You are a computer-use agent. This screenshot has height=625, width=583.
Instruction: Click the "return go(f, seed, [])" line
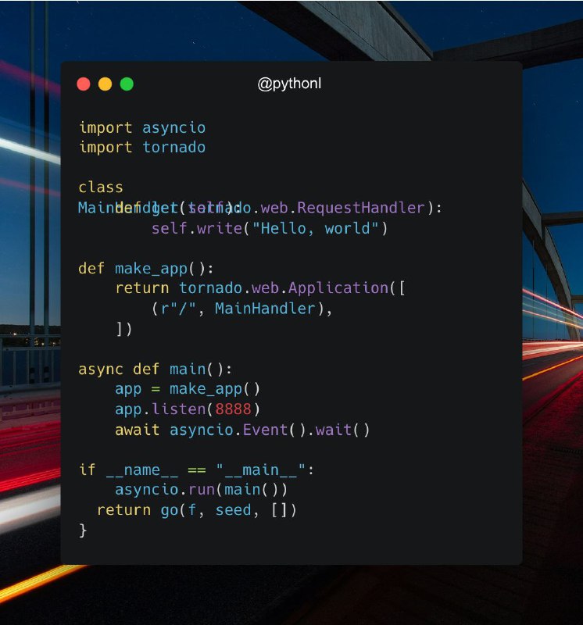197,510
